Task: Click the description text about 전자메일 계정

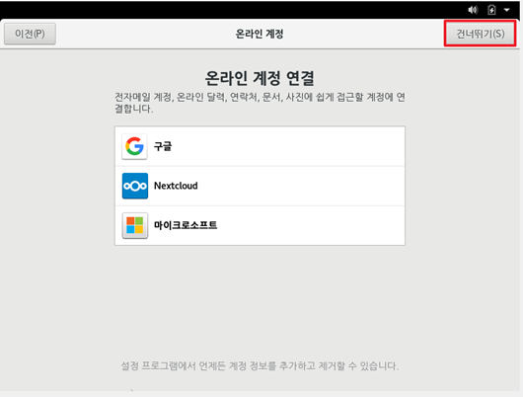Action: coord(260,103)
